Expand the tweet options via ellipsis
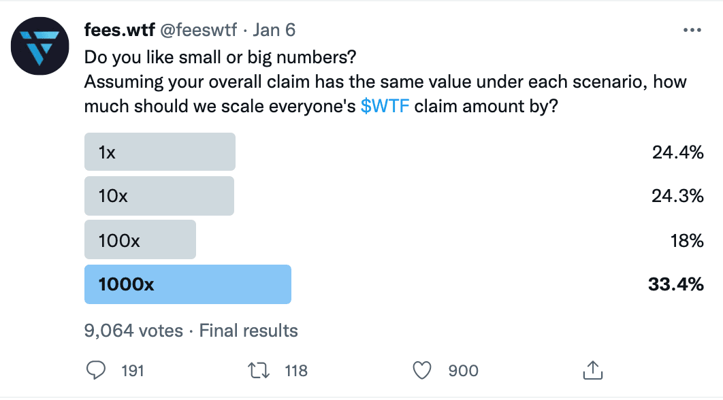Viewport: 723px width, 400px height. click(692, 29)
